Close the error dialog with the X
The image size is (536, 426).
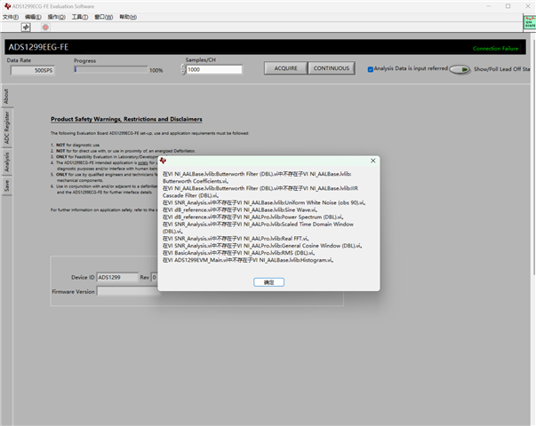373,161
